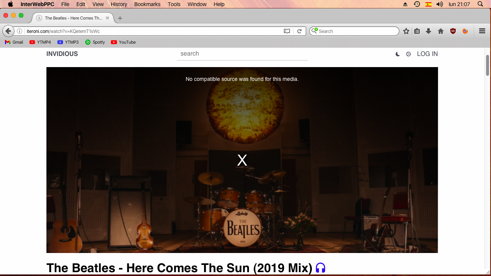Click the X error icon in player
491x276 pixels.
click(x=242, y=160)
